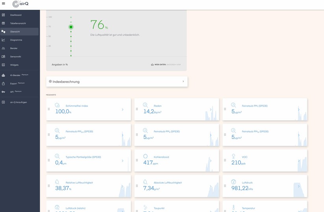Click the KI-Berater robot icon
The height and width of the screenshot is (212, 324).
coord(4,75)
